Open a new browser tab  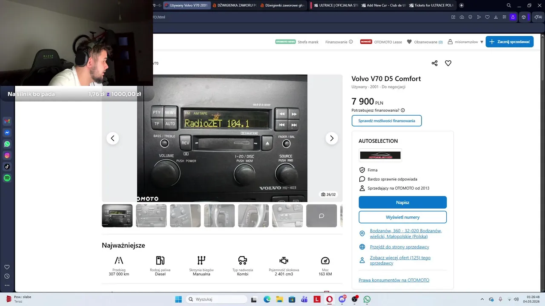461,6
